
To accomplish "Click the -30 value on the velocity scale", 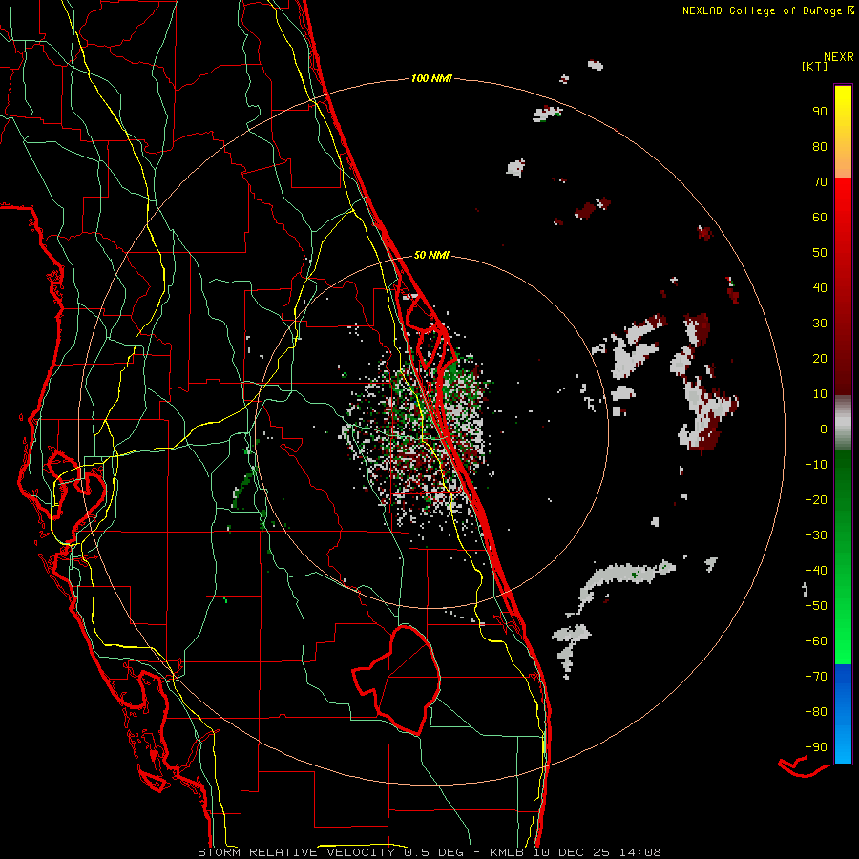I will 816,535.
